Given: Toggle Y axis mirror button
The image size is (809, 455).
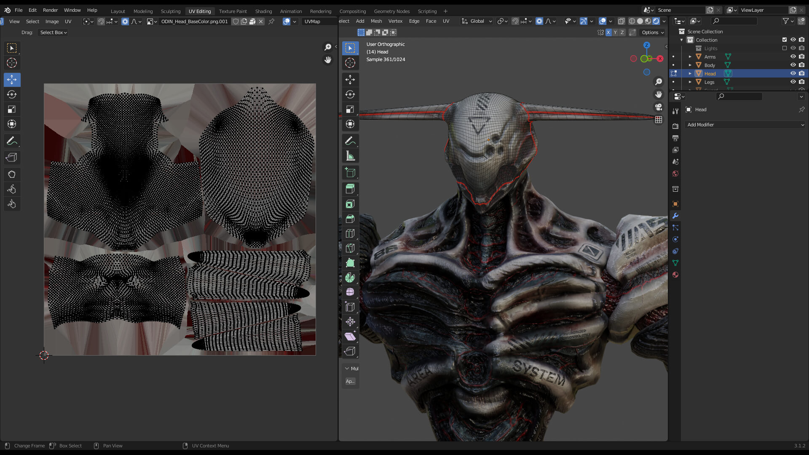Looking at the screenshot, I should (615, 32).
